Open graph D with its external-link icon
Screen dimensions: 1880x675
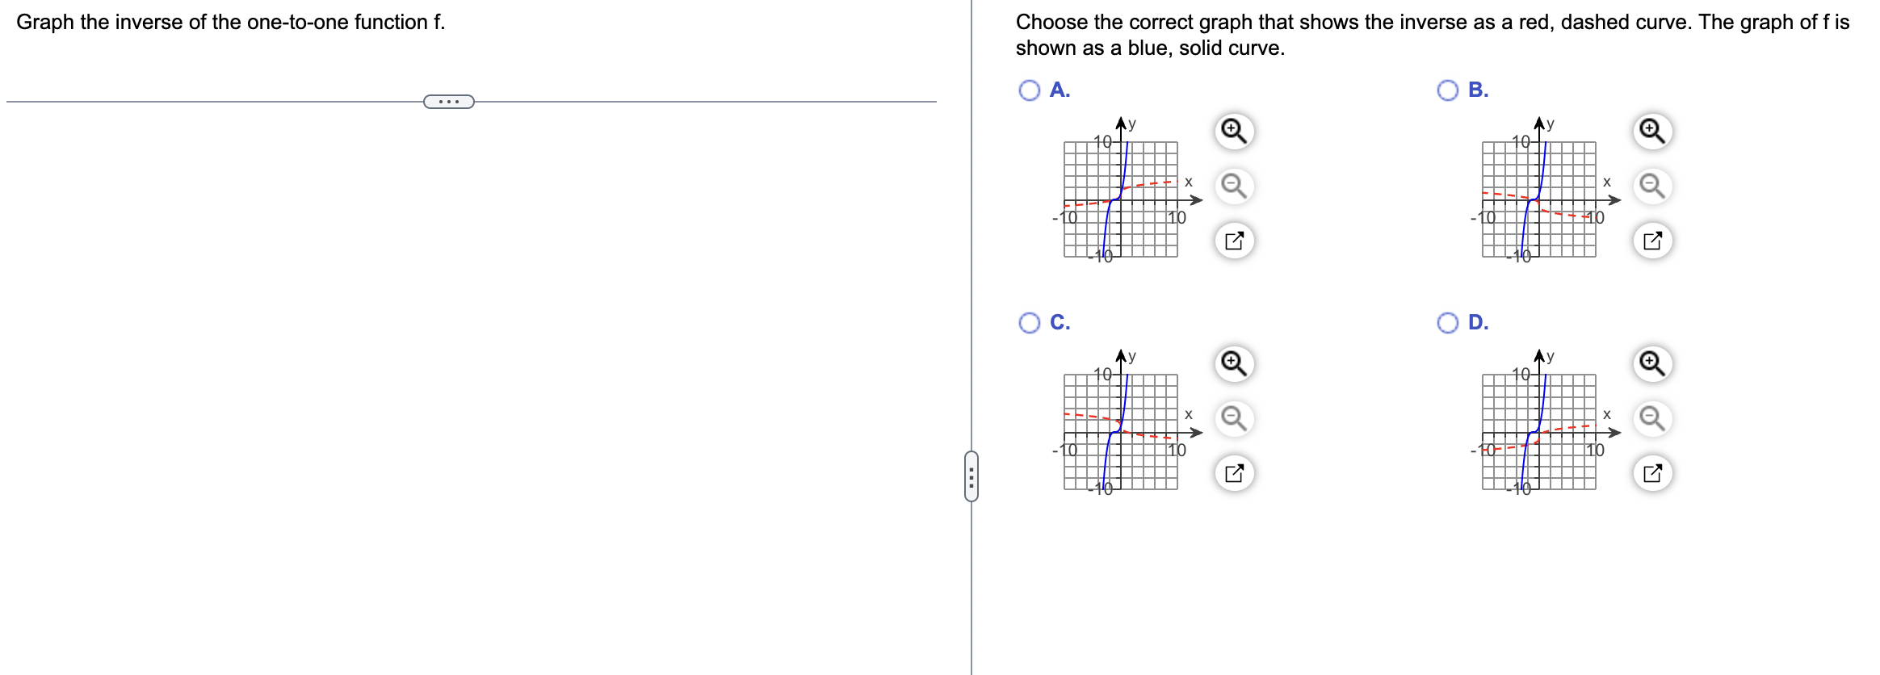1651,472
